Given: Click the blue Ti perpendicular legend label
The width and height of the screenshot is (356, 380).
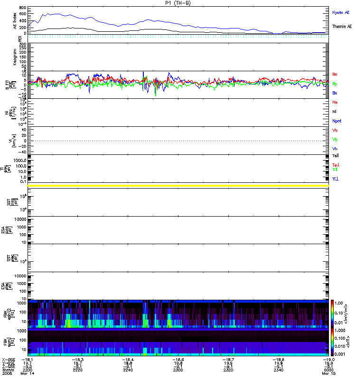Looking at the screenshot, I should (x=335, y=179).
